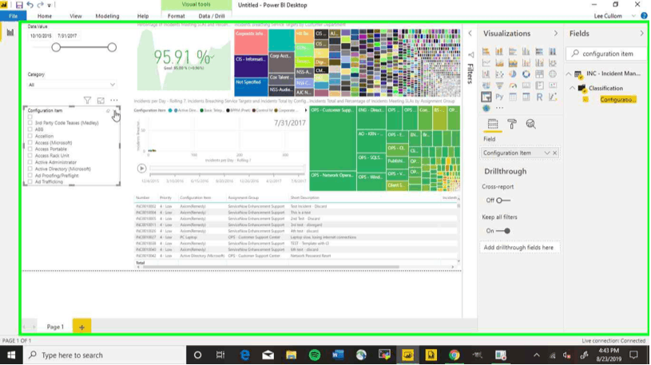Check the 3rd Party Code Teases checkbox
This screenshot has width=651, height=365.
click(30, 123)
